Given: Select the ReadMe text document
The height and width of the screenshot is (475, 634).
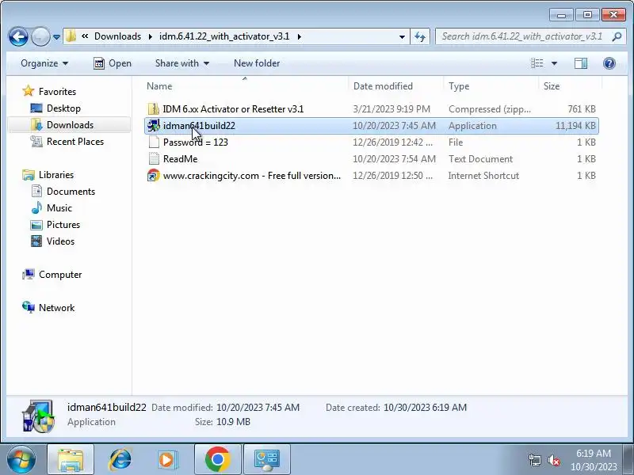Looking at the screenshot, I should click(181, 159).
